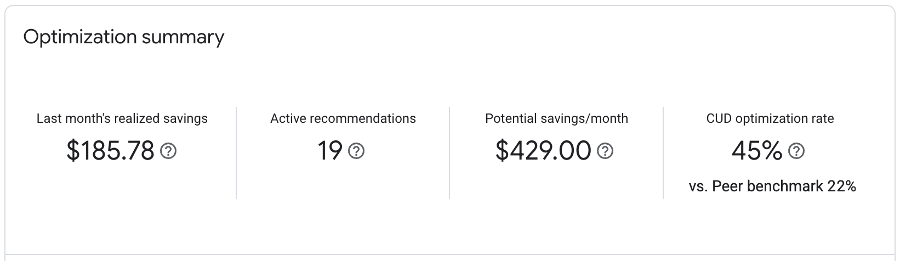The width and height of the screenshot is (900, 261).
Task: Click the horizontal separator below the summary
Action: coord(449,254)
